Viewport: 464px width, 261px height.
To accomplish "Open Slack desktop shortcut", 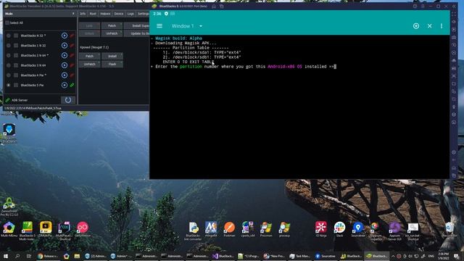I will pos(339,229).
